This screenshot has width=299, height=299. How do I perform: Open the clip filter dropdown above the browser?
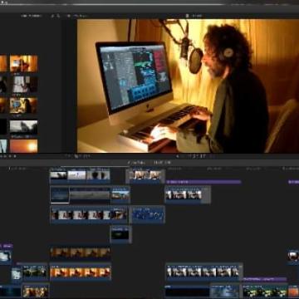(32, 16)
